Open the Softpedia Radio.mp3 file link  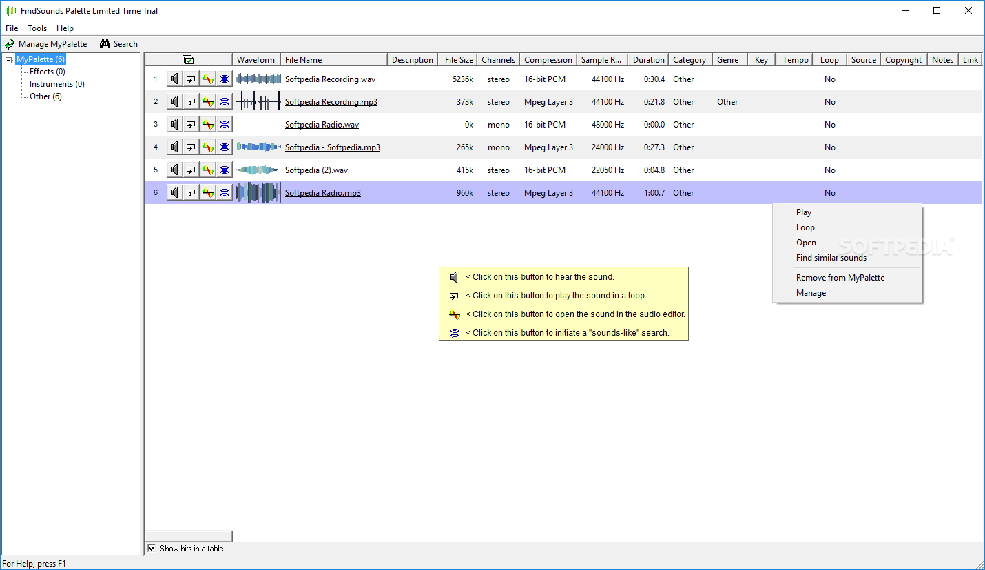click(x=323, y=193)
